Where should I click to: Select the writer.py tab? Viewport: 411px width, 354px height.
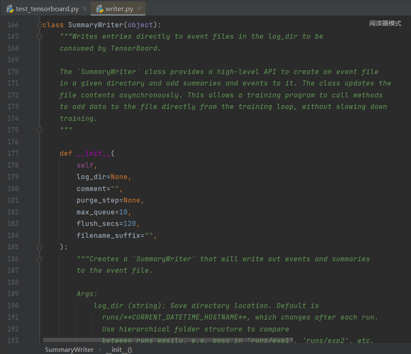pyautogui.click(x=119, y=9)
